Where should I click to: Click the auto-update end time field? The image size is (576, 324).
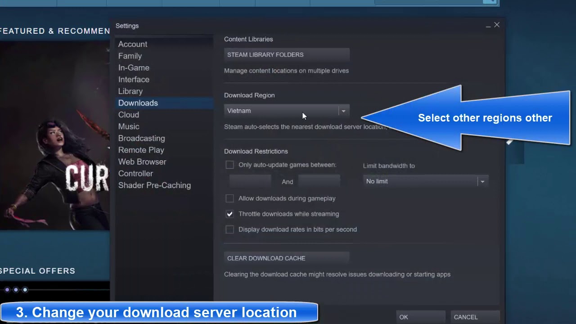pos(319,181)
